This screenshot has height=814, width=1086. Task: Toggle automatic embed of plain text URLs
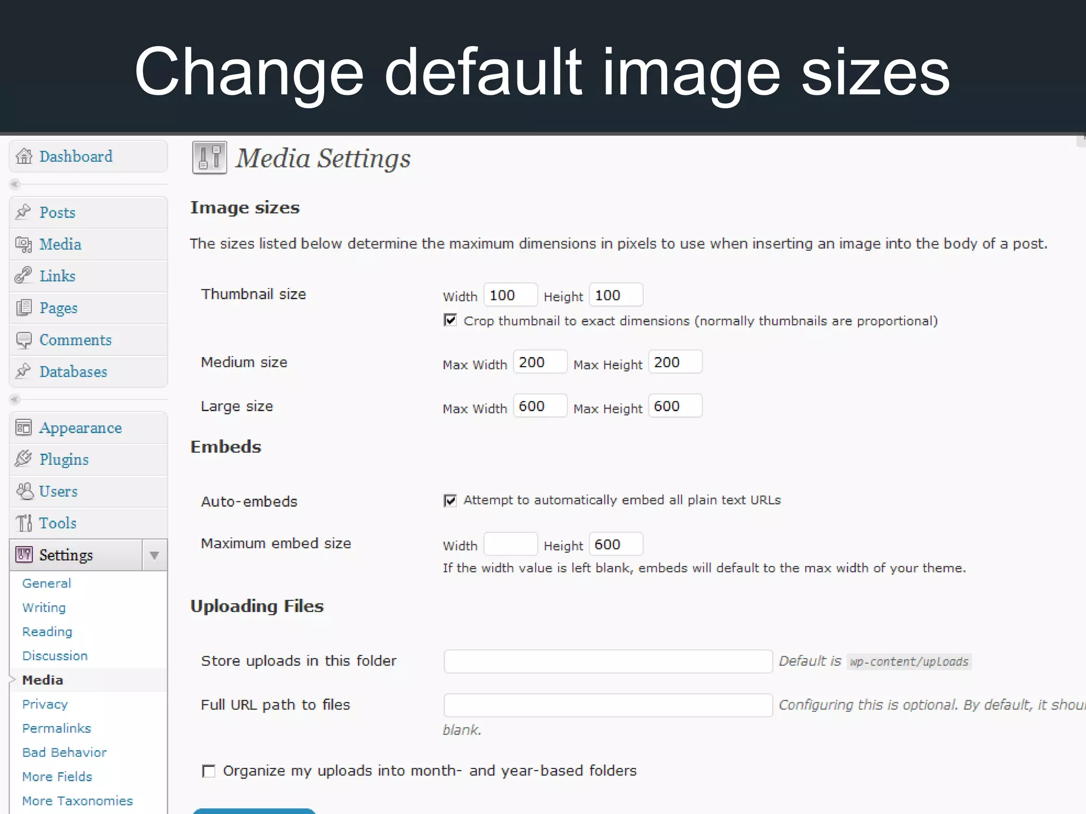click(450, 500)
